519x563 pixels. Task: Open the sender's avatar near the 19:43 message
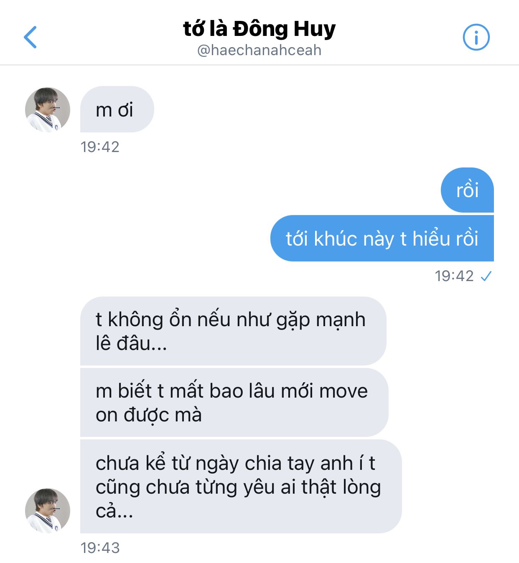[48, 510]
